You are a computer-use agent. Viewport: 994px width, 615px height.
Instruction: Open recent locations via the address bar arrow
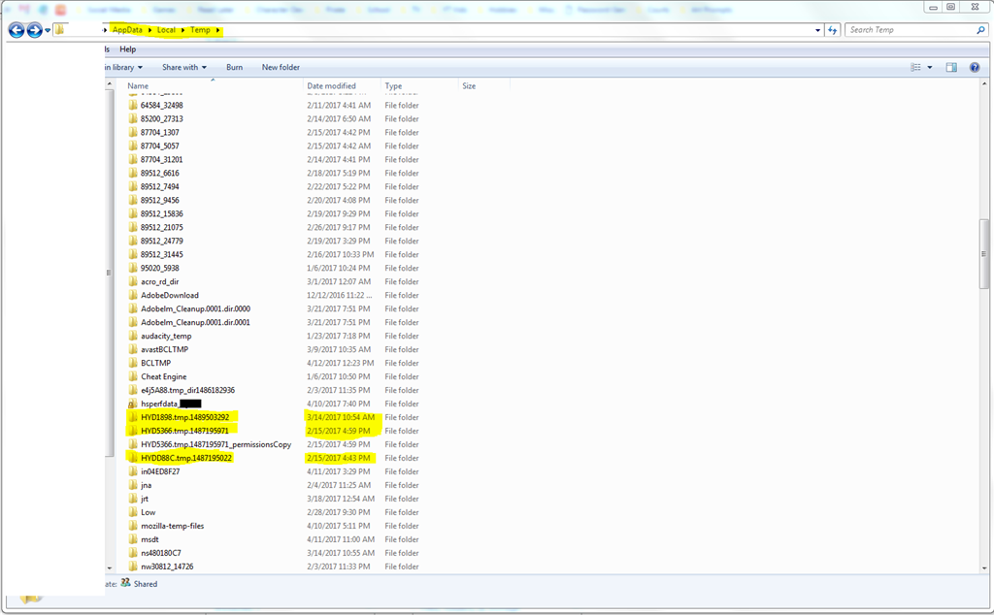(816, 30)
